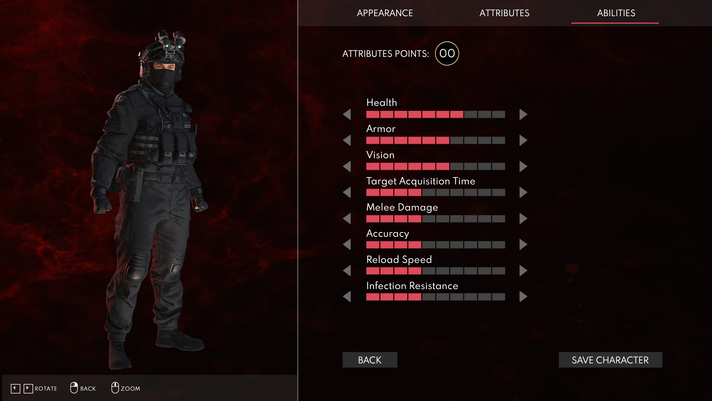Increase Health with the right arrow

523,114
